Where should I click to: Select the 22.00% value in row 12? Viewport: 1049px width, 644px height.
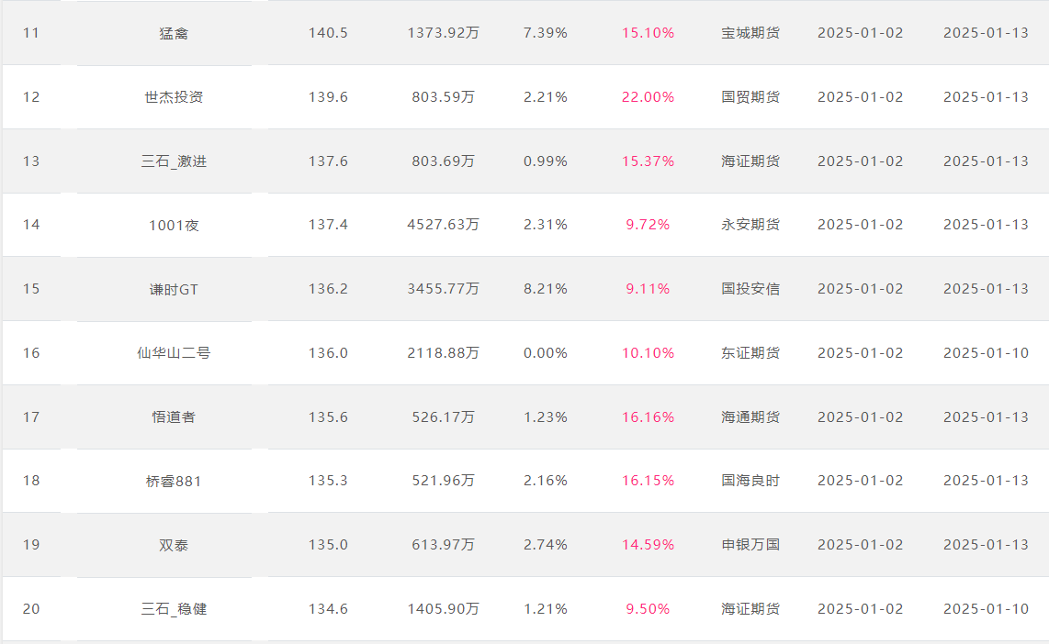pos(648,97)
